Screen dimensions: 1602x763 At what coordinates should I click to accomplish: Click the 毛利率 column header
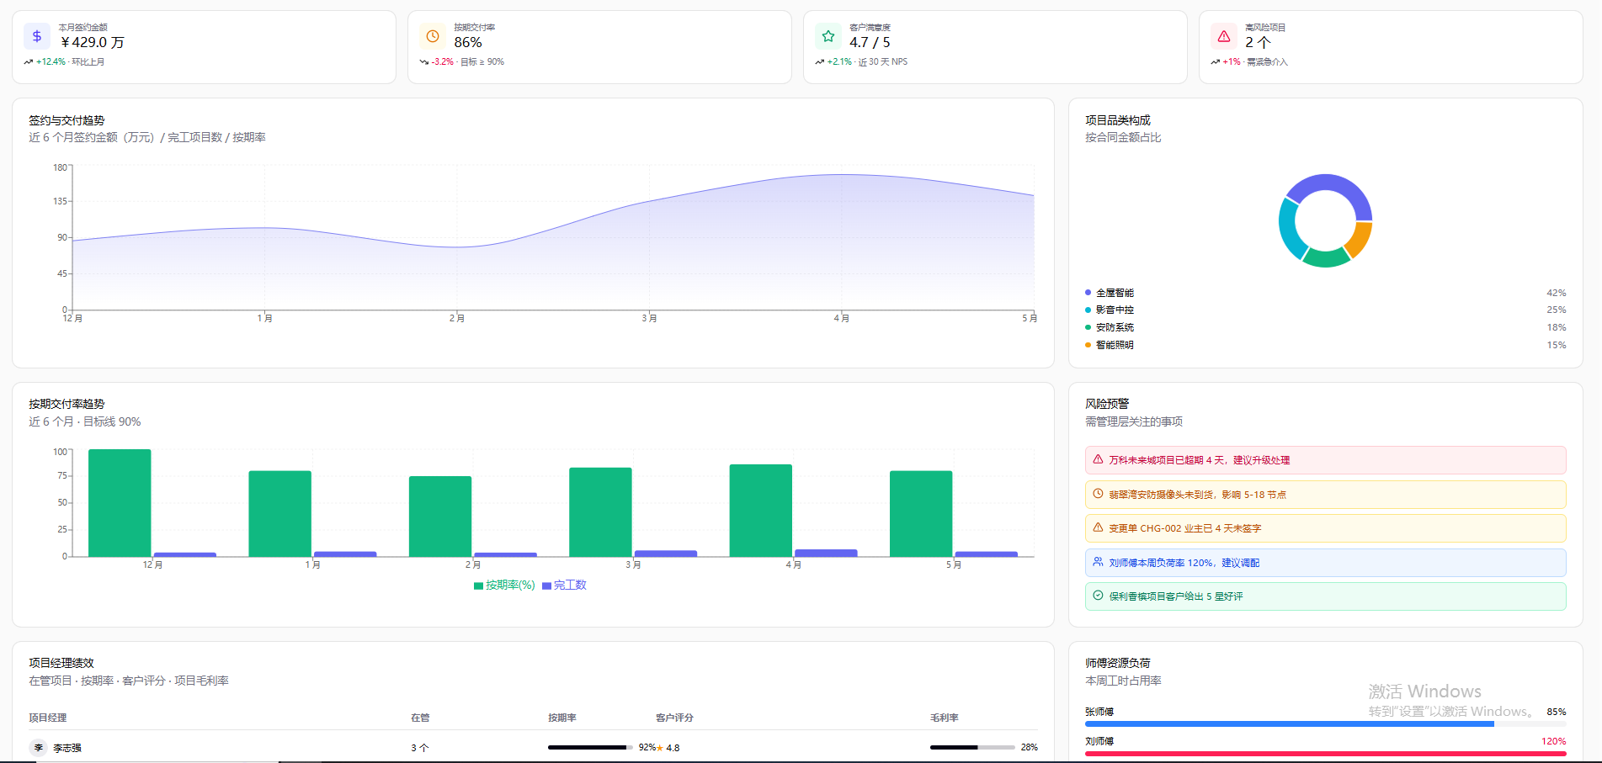[x=945, y=718]
